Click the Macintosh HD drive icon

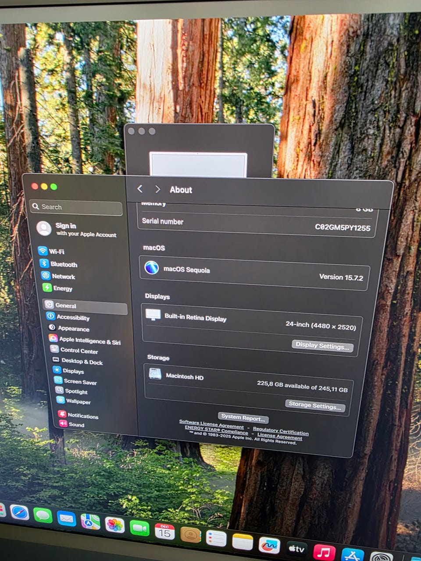point(155,374)
